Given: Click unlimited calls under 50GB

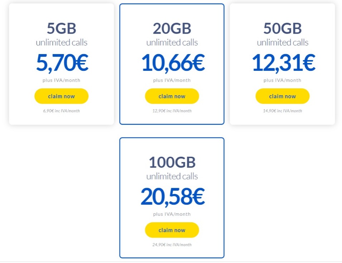Looking at the screenshot, I should click(x=282, y=43).
